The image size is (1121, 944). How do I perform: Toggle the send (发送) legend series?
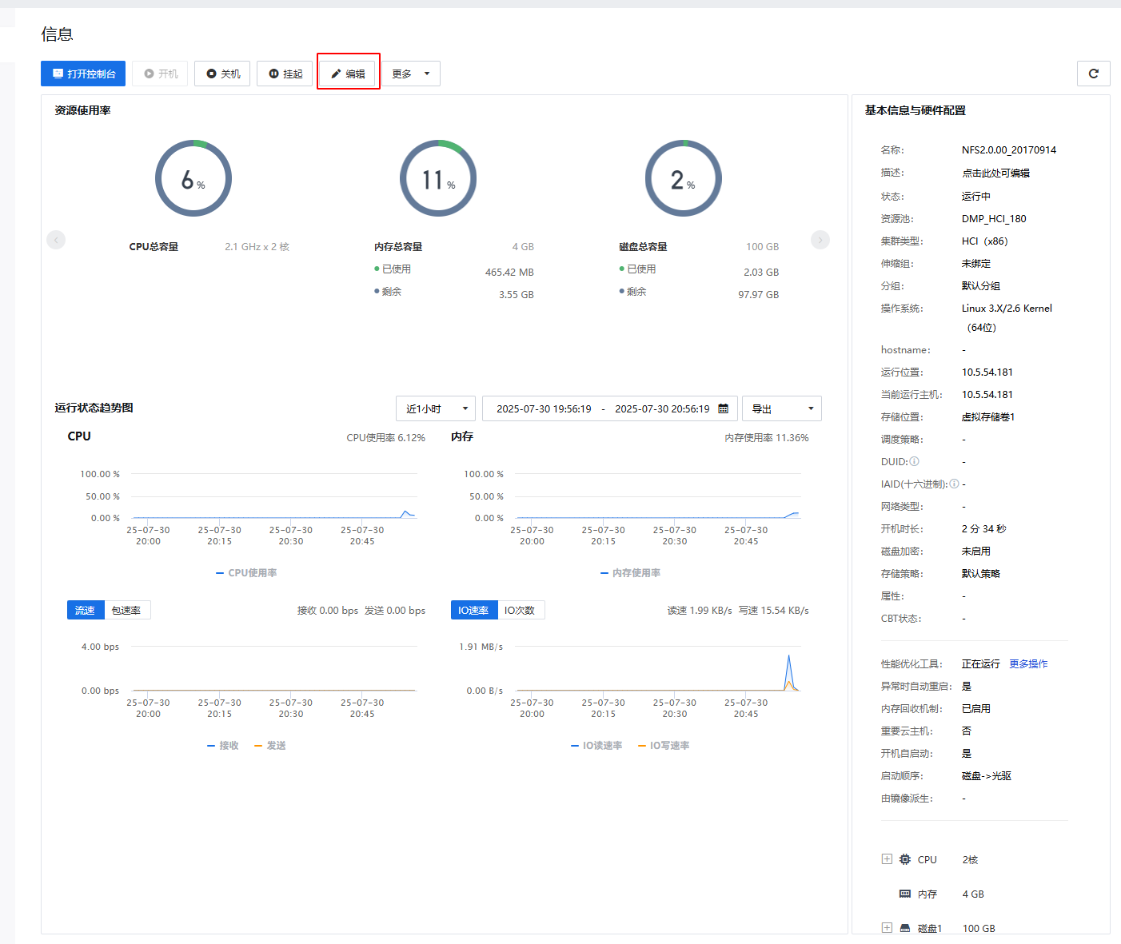click(x=270, y=746)
